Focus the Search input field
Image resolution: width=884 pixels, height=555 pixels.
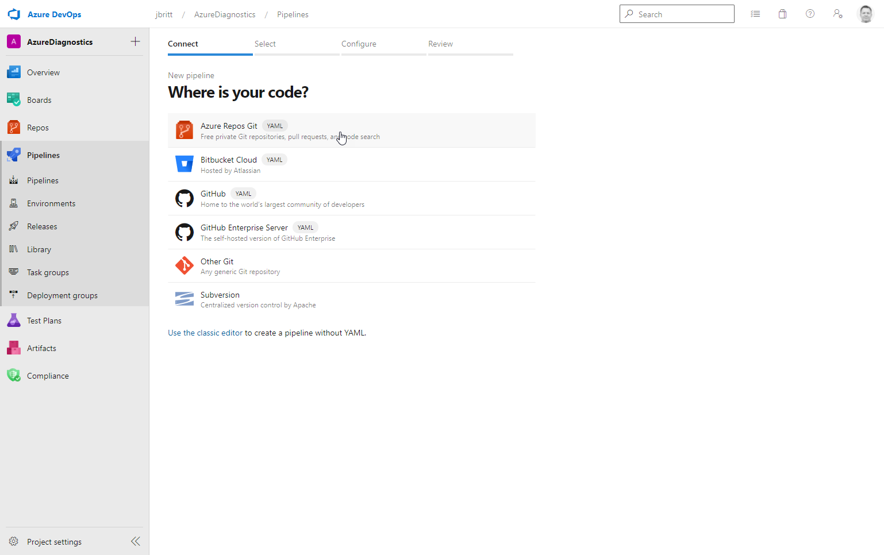(677, 14)
